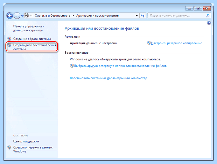217x164 pixels.
Task: Close the window with red X
Action: (207, 9)
